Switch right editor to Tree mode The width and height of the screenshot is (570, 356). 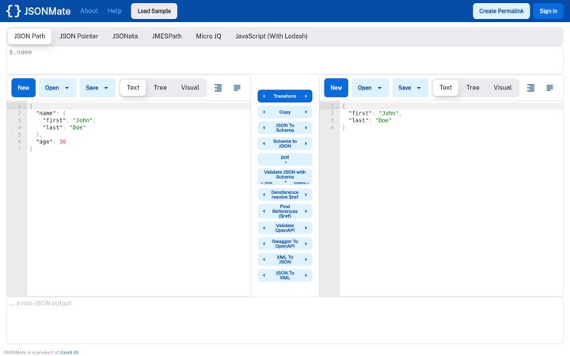[x=473, y=88]
